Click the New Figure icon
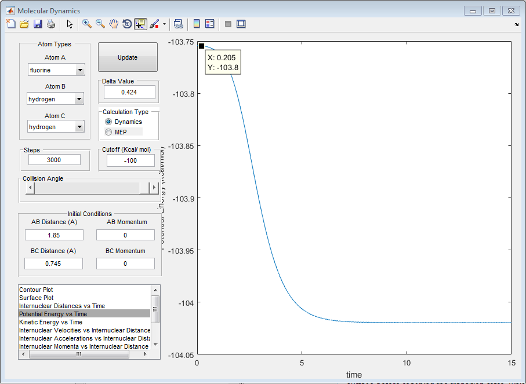526x384 pixels. pos(10,24)
